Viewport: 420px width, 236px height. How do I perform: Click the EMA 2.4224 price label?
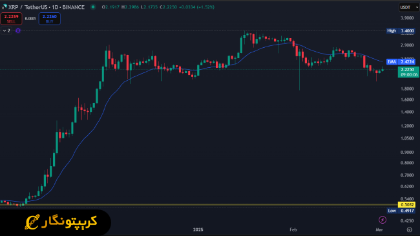click(401, 62)
